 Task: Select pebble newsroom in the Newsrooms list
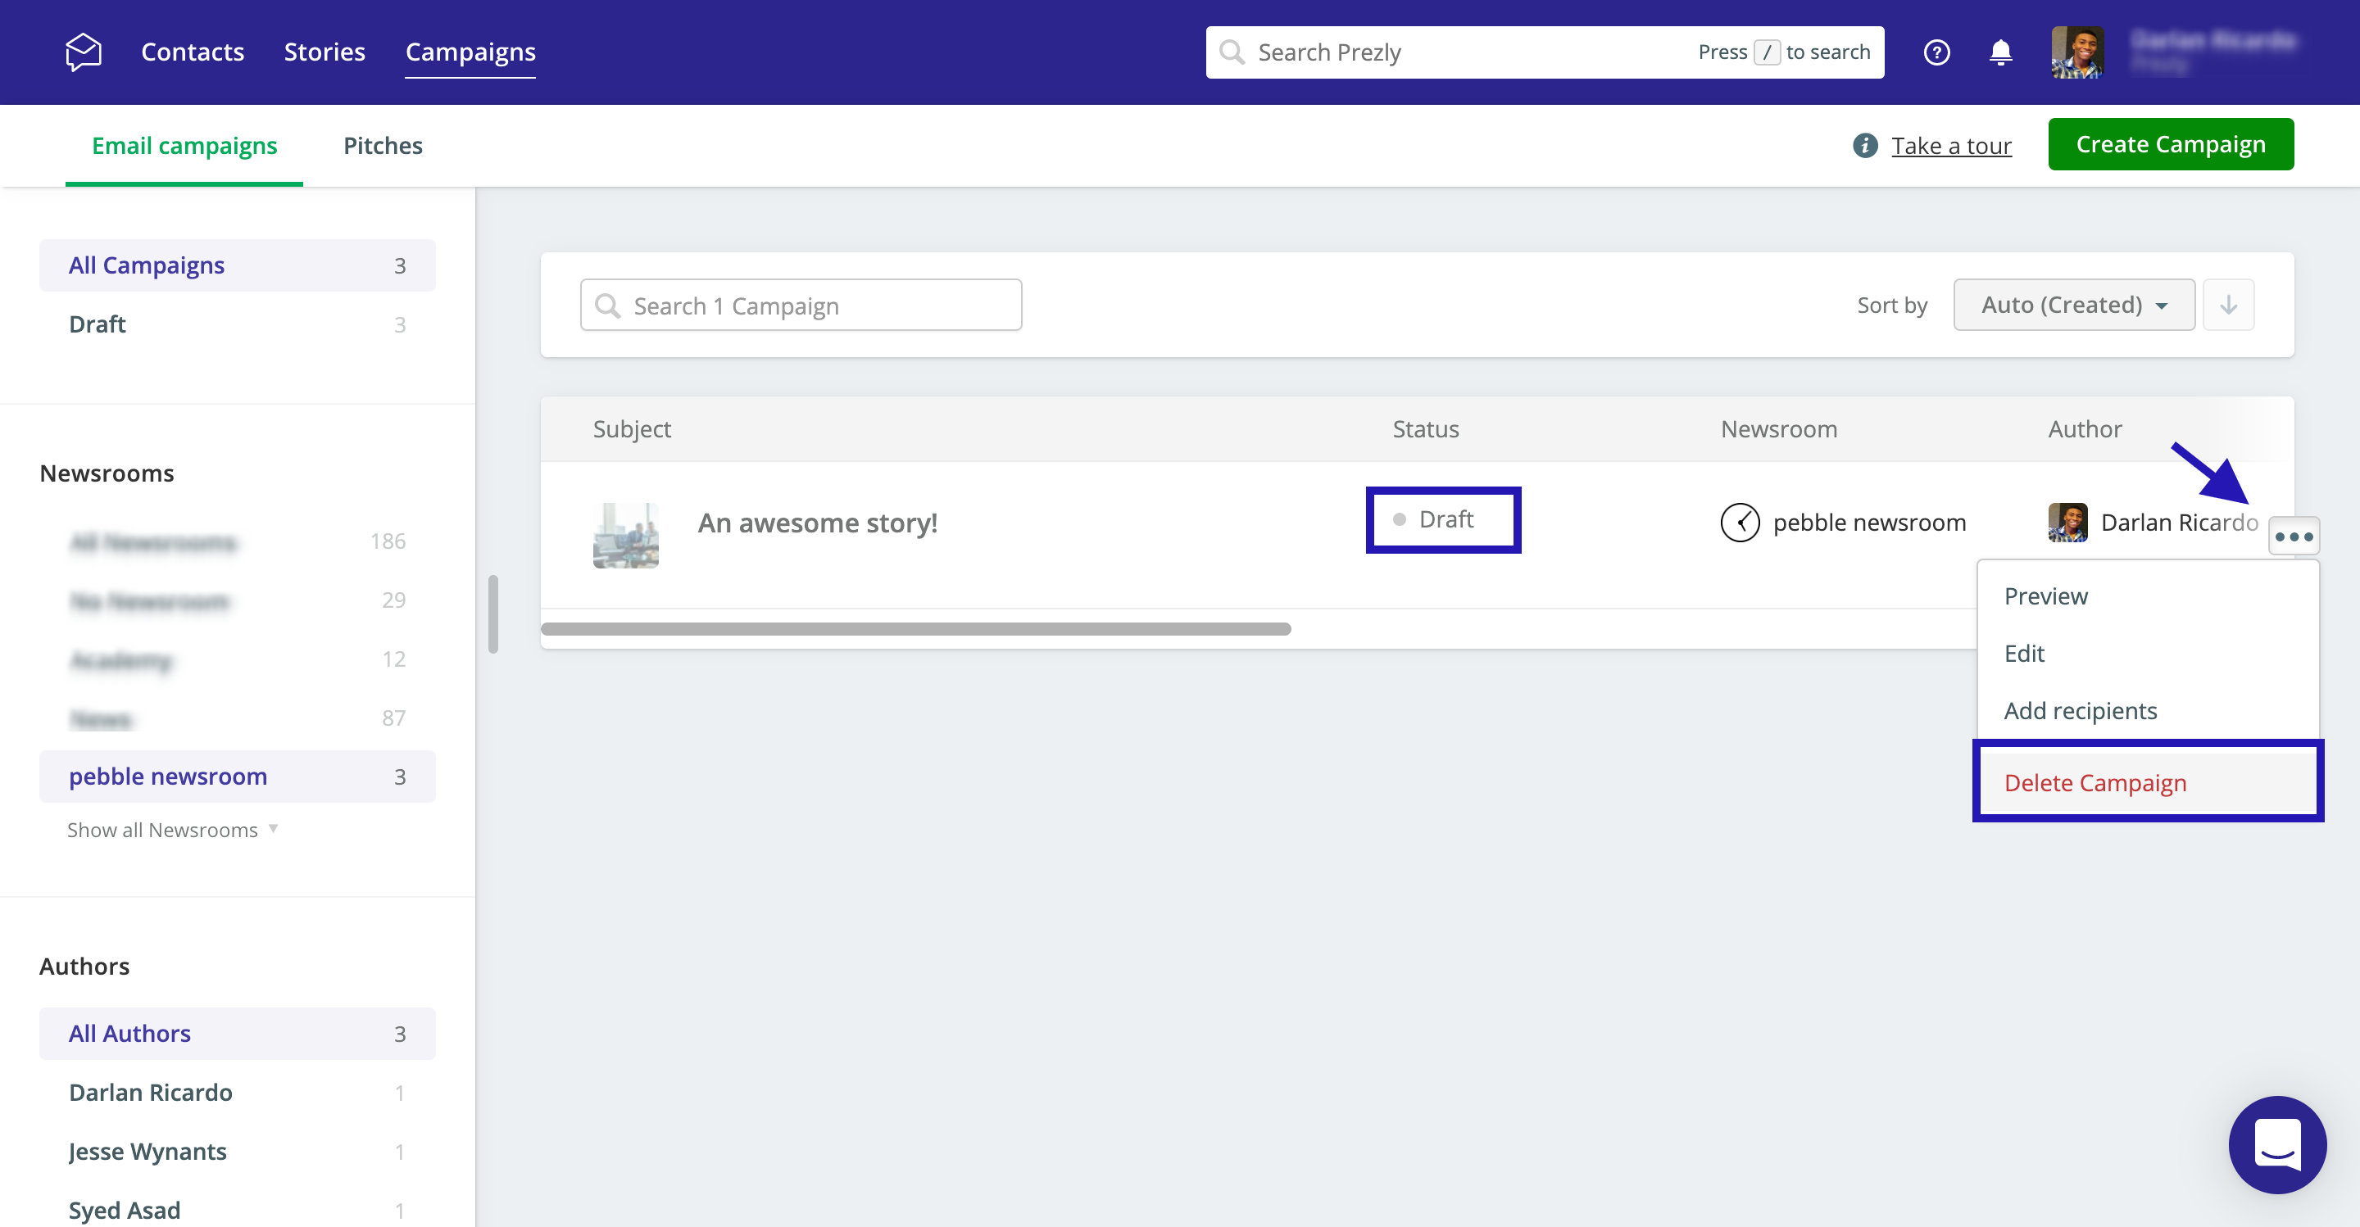(x=238, y=776)
